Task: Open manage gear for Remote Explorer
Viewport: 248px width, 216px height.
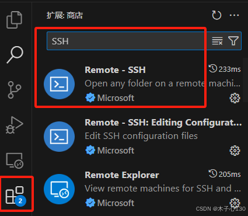Action: point(235,203)
